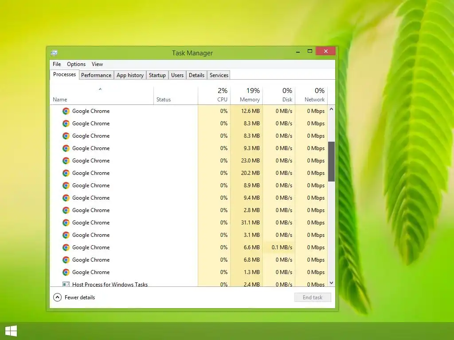
Task: Select Host Process for Windows Tasks row
Action: click(189, 284)
